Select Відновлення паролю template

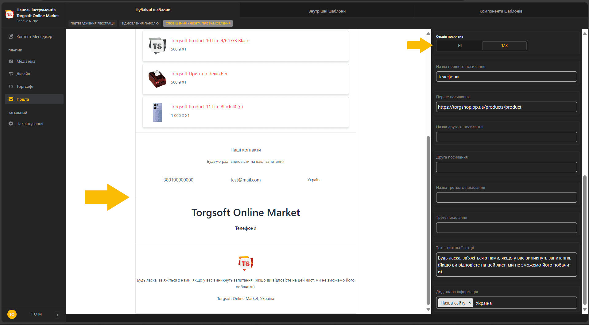140,23
